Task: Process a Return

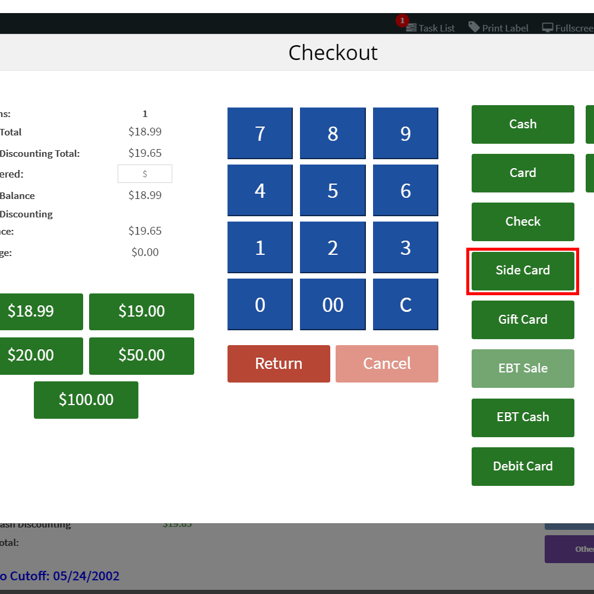Action: point(279,364)
